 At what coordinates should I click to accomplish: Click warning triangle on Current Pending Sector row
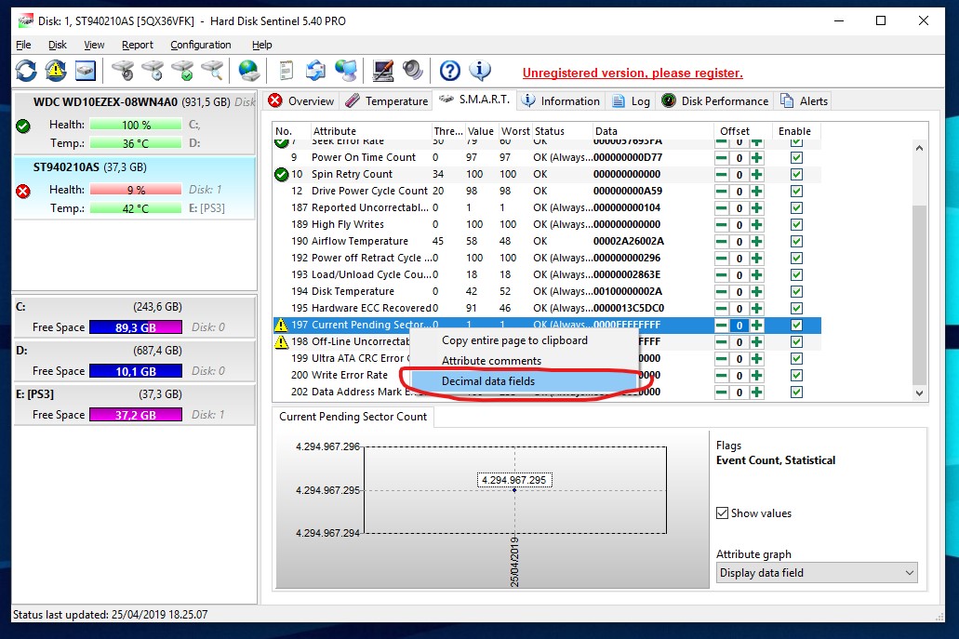tap(281, 325)
